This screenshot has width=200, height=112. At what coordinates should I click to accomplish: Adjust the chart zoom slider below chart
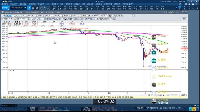coord(174,95)
